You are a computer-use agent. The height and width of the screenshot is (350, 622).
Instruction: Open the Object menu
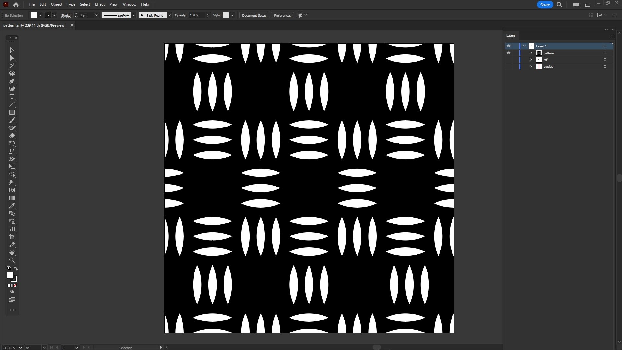56,4
